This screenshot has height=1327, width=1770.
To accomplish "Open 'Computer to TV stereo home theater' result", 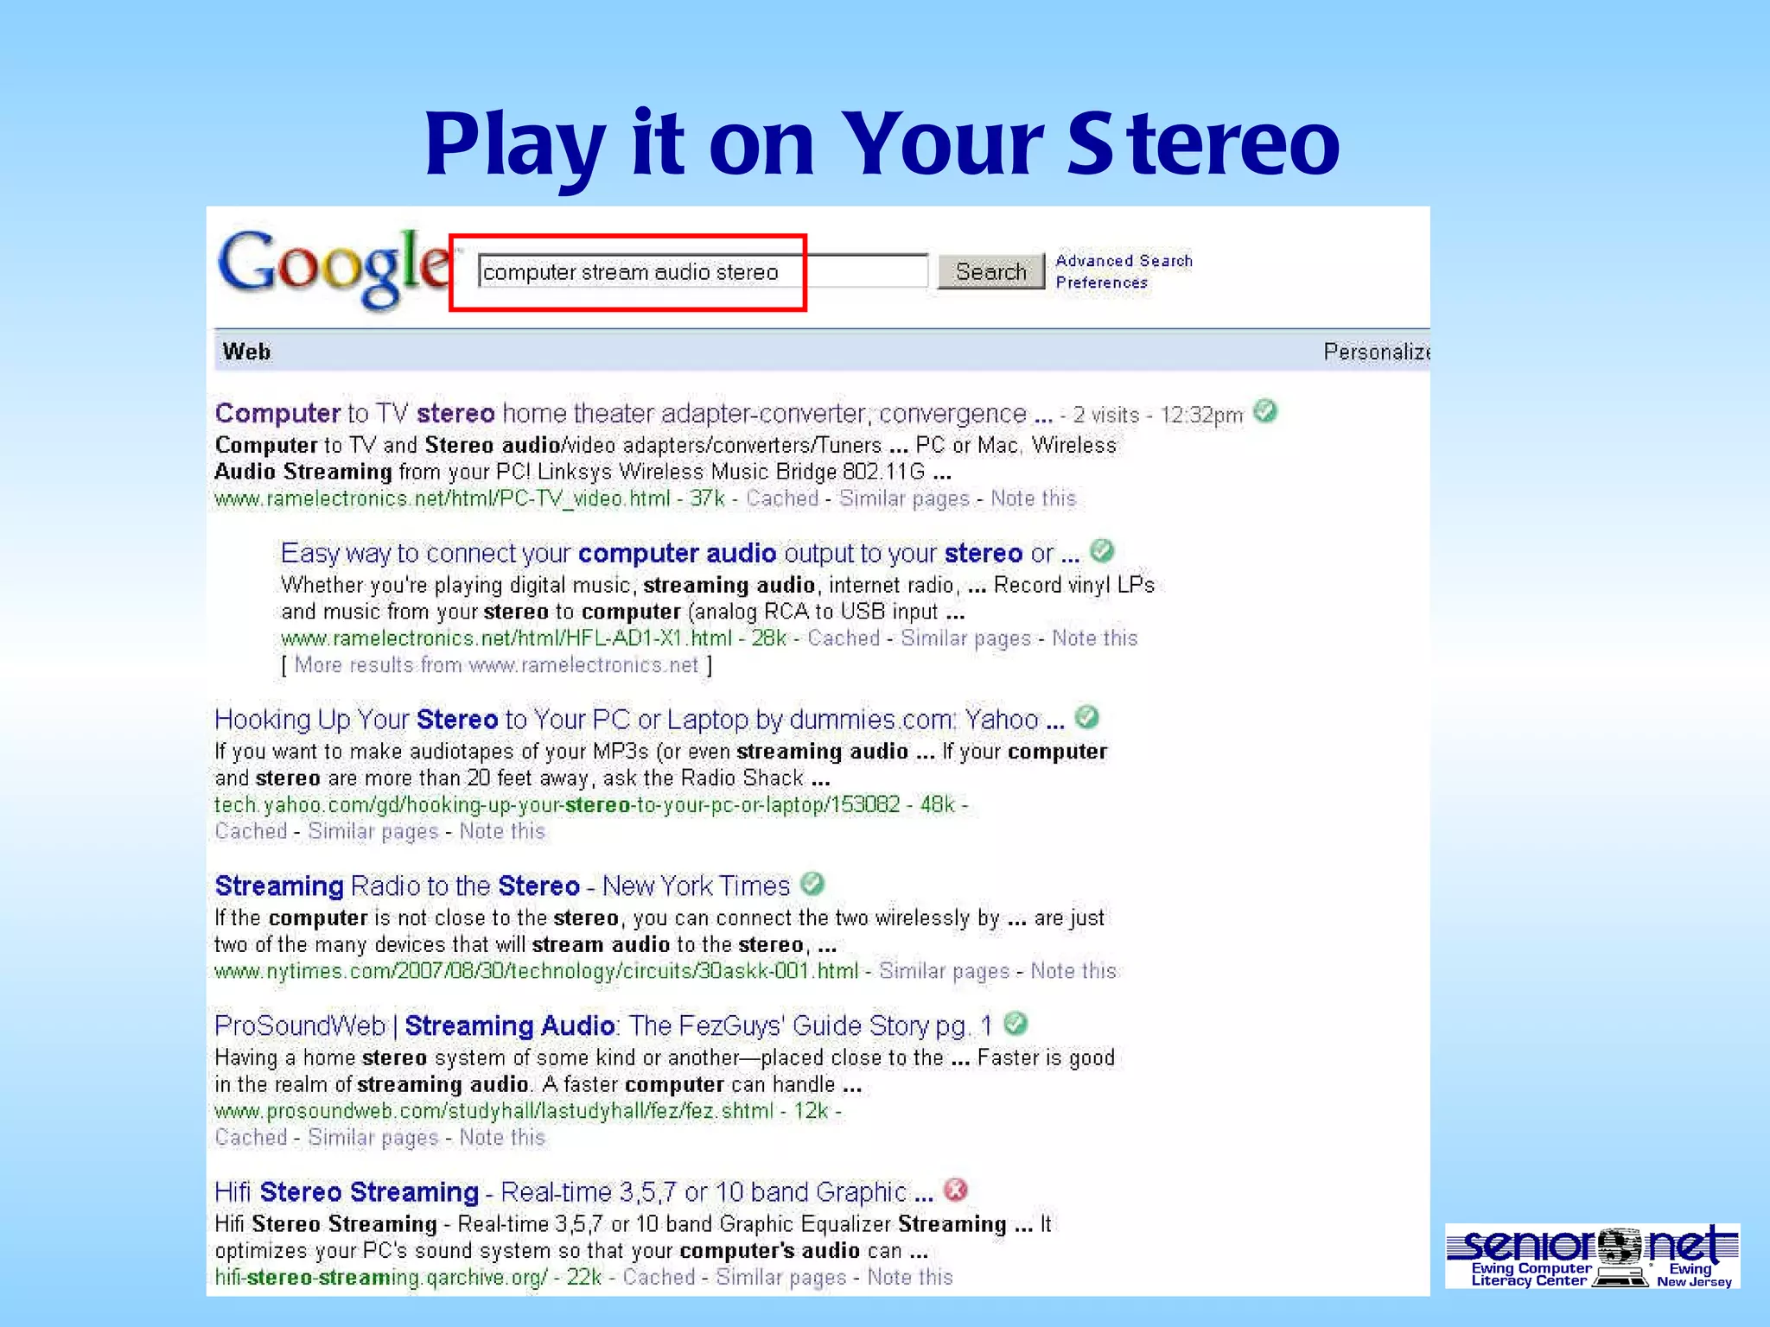I will pos(634,414).
